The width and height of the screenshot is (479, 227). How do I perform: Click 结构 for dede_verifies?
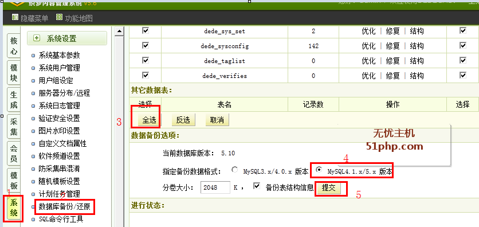tap(417, 76)
